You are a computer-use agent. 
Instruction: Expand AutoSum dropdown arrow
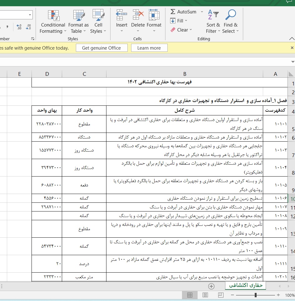click(x=202, y=12)
